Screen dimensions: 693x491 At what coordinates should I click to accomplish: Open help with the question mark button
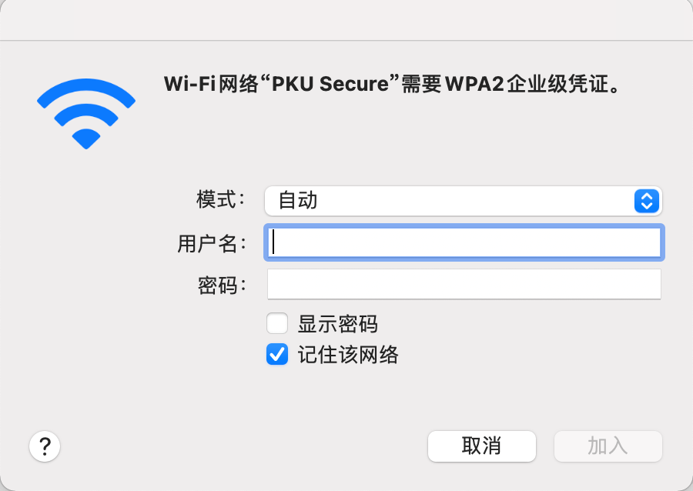tap(45, 446)
